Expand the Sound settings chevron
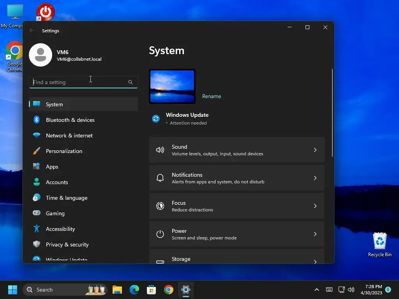This screenshot has width=399, height=299. (x=315, y=150)
